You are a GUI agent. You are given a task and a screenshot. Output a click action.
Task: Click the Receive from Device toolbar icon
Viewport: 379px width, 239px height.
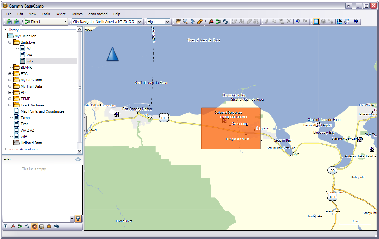click(x=17, y=22)
